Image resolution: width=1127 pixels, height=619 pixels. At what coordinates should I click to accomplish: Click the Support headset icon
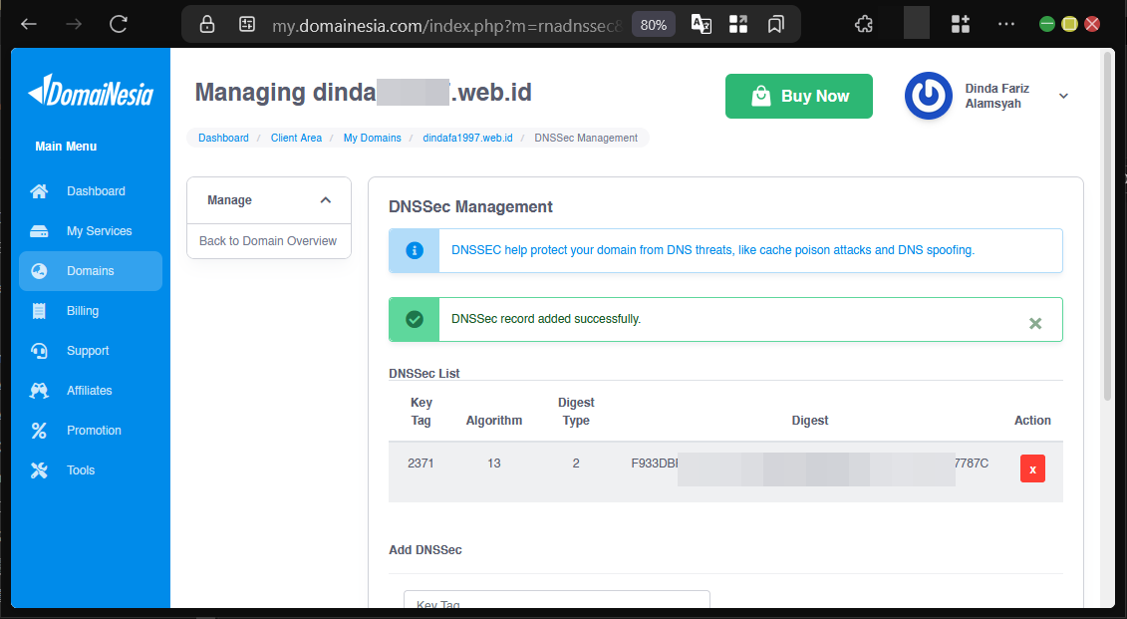click(39, 351)
